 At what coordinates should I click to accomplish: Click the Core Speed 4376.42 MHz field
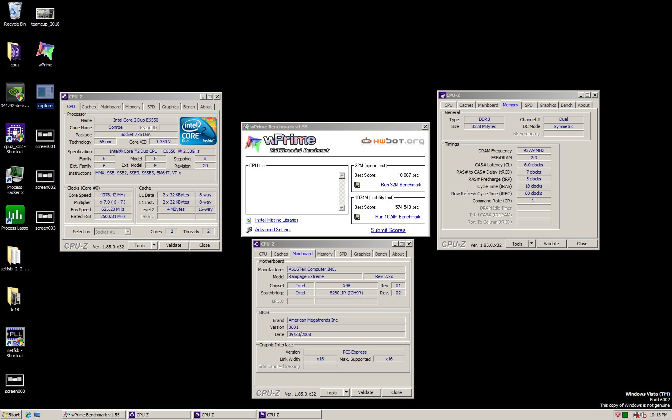113,195
